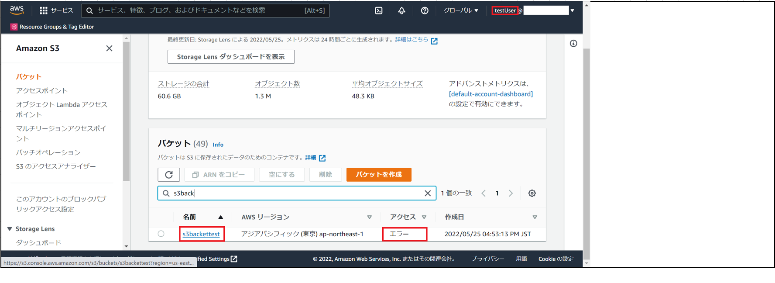This screenshot has height=283, width=775.
Task: Click the エラー access status cell
Action: pos(399,234)
